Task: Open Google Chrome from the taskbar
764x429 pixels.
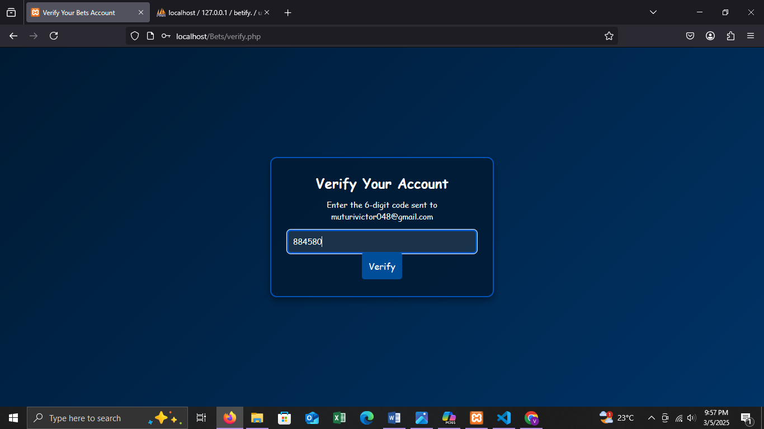Action: pyautogui.click(x=531, y=418)
